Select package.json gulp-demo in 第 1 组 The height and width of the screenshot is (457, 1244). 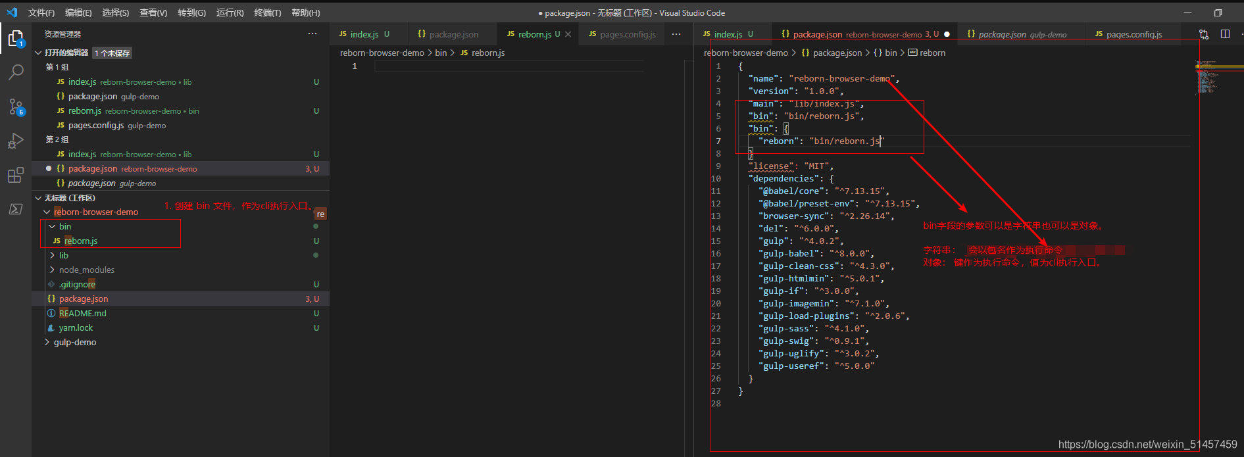point(181,96)
